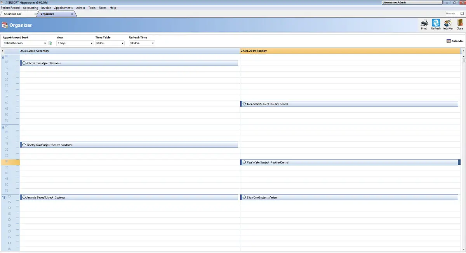Click recurrence icon on Timothy Gold appointment
This screenshot has height=253, width=466.
24,145
